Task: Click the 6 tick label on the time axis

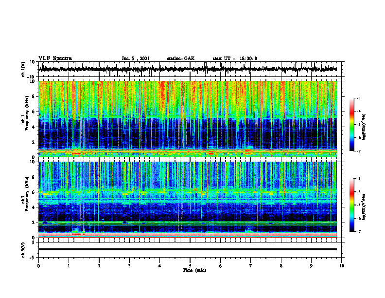Action: point(221,266)
